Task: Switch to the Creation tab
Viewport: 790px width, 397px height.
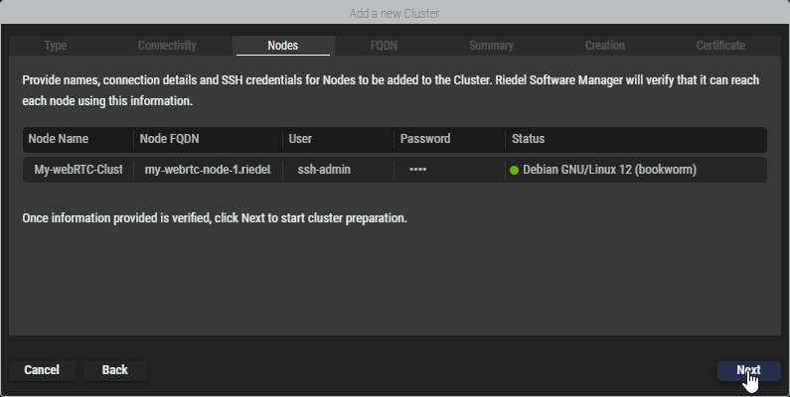Action: [604, 46]
